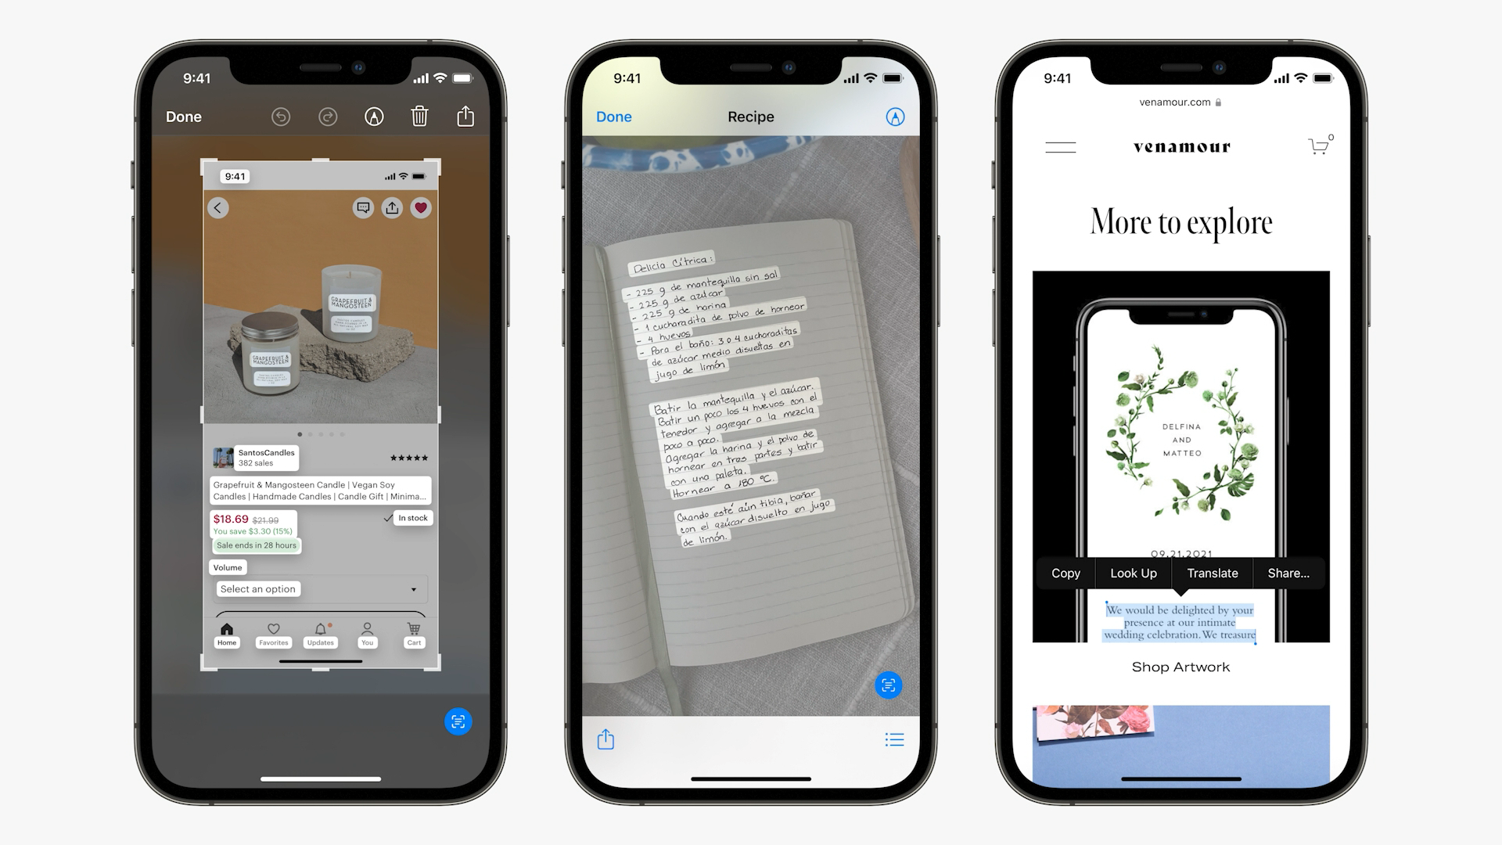Screen dimensions: 1502x845
Task: Tap the undo icon on left phone
Action: (x=281, y=114)
